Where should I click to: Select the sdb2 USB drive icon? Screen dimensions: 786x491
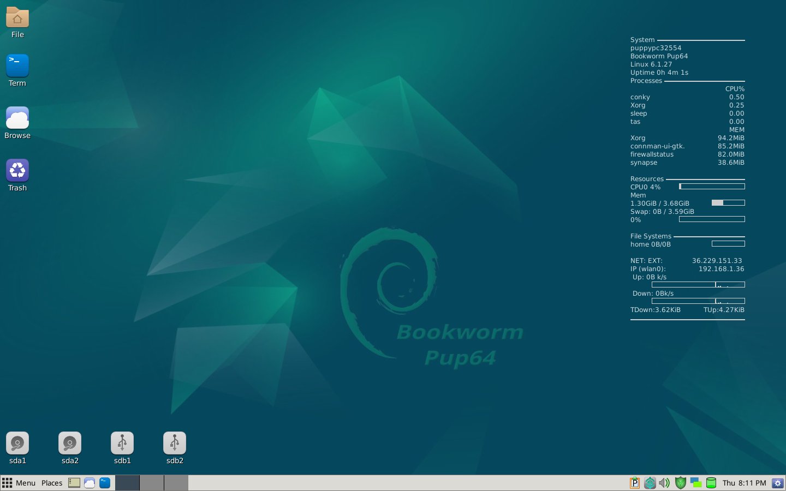pyautogui.click(x=175, y=443)
